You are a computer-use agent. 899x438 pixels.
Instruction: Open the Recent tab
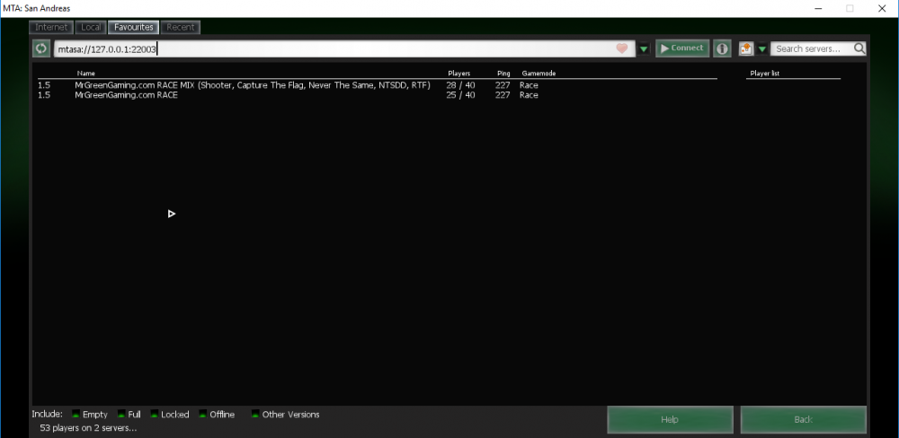[x=181, y=27]
